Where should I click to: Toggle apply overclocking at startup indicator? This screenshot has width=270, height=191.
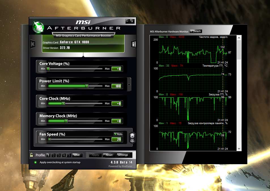[x=35, y=162]
